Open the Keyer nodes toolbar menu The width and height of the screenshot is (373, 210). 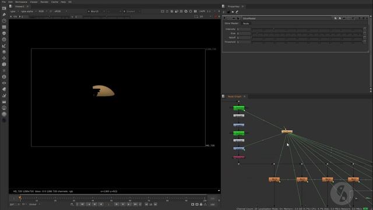point(4,45)
